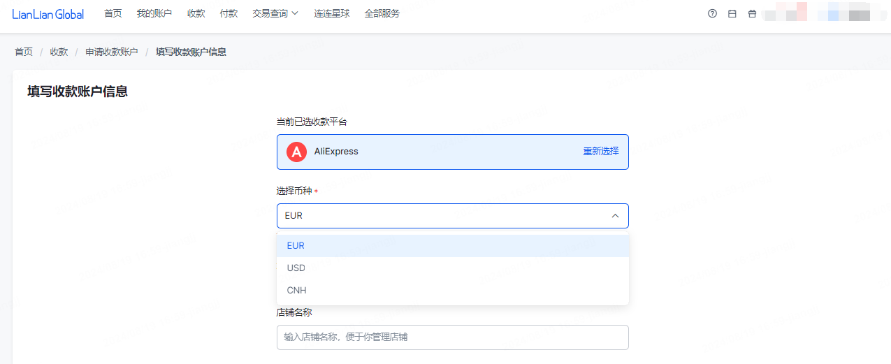Click the 重新选择 link
The height and width of the screenshot is (364, 891).
601,151
